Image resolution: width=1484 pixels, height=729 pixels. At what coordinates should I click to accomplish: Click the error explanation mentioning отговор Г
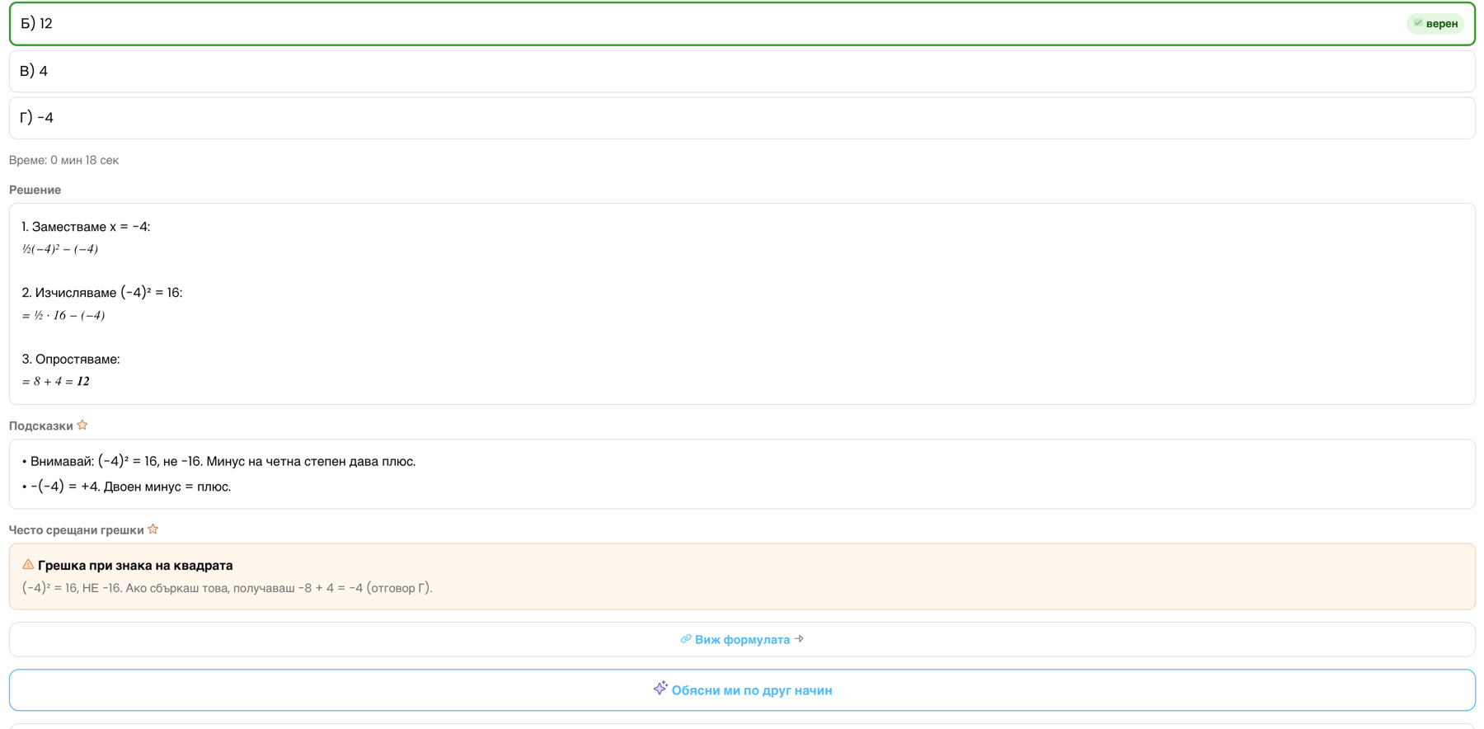[228, 588]
